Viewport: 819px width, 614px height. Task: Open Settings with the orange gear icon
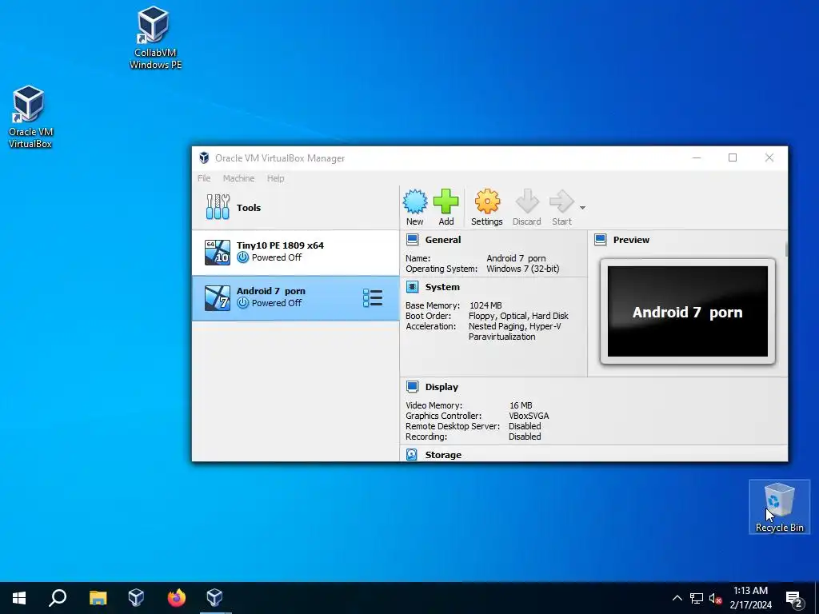pos(487,201)
